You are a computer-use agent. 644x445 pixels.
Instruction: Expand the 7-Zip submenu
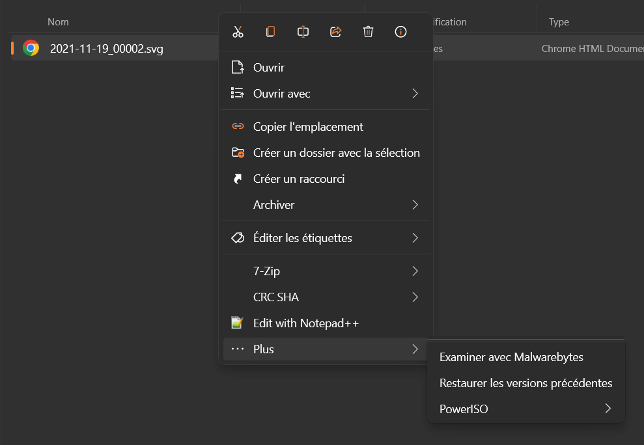tap(415, 271)
